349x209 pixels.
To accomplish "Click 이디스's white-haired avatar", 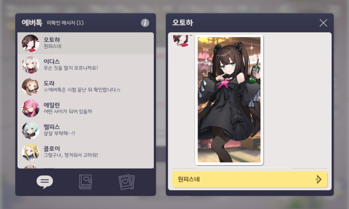I will (x=31, y=65).
